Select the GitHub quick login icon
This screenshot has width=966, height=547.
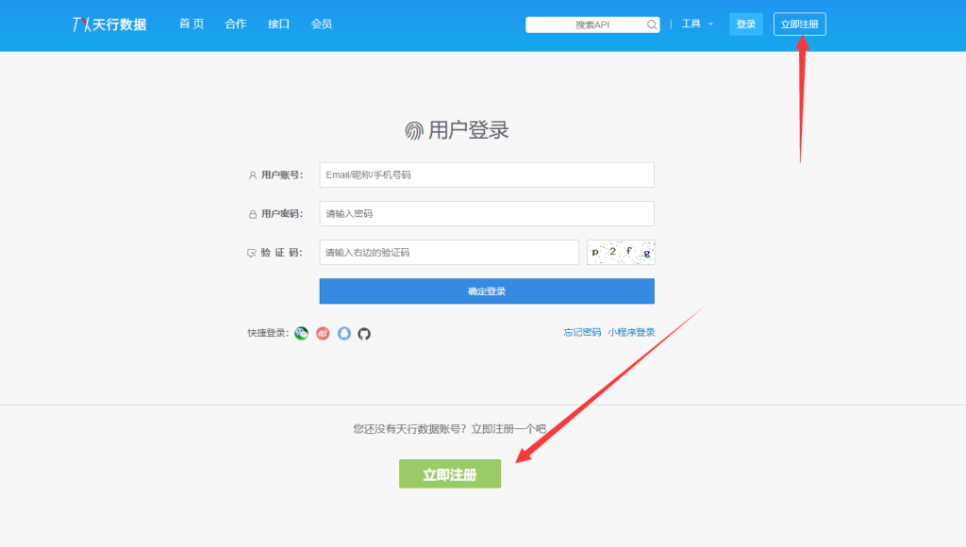click(x=365, y=333)
